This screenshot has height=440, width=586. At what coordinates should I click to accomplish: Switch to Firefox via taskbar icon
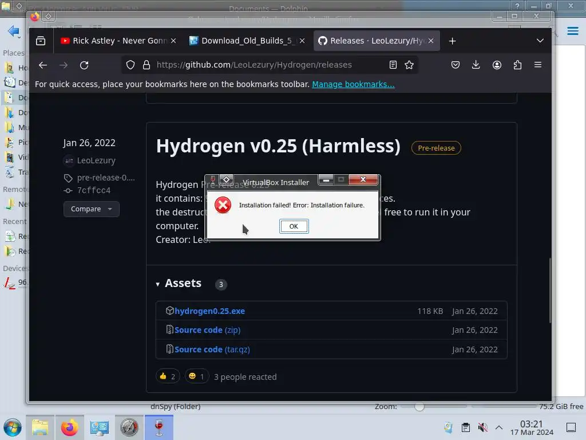(x=69, y=427)
